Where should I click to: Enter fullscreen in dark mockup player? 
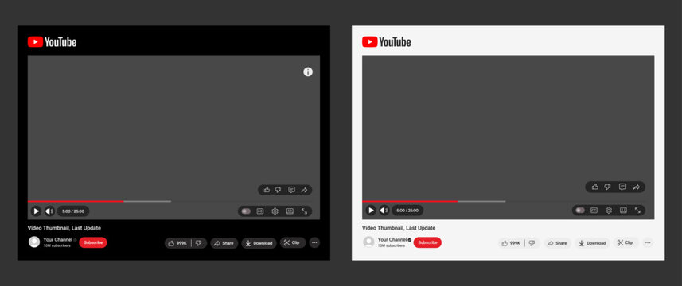(x=305, y=211)
